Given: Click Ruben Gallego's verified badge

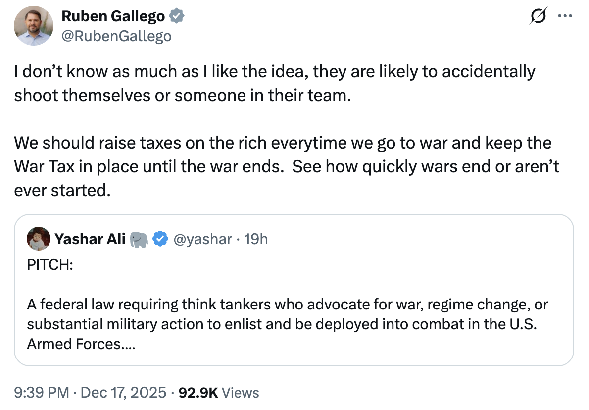Looking at the screenshot, I should (x=177, y=15).
